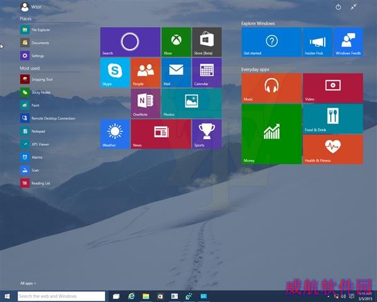Open the Get started tile
The width and height of the screenshot is (377, 302).
coord(271,42)
